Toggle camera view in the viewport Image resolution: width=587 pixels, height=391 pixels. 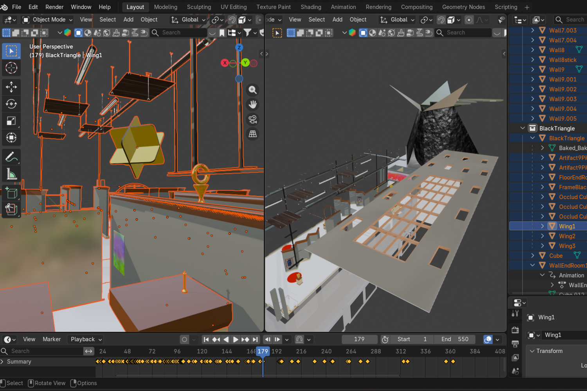coord(253,119)
